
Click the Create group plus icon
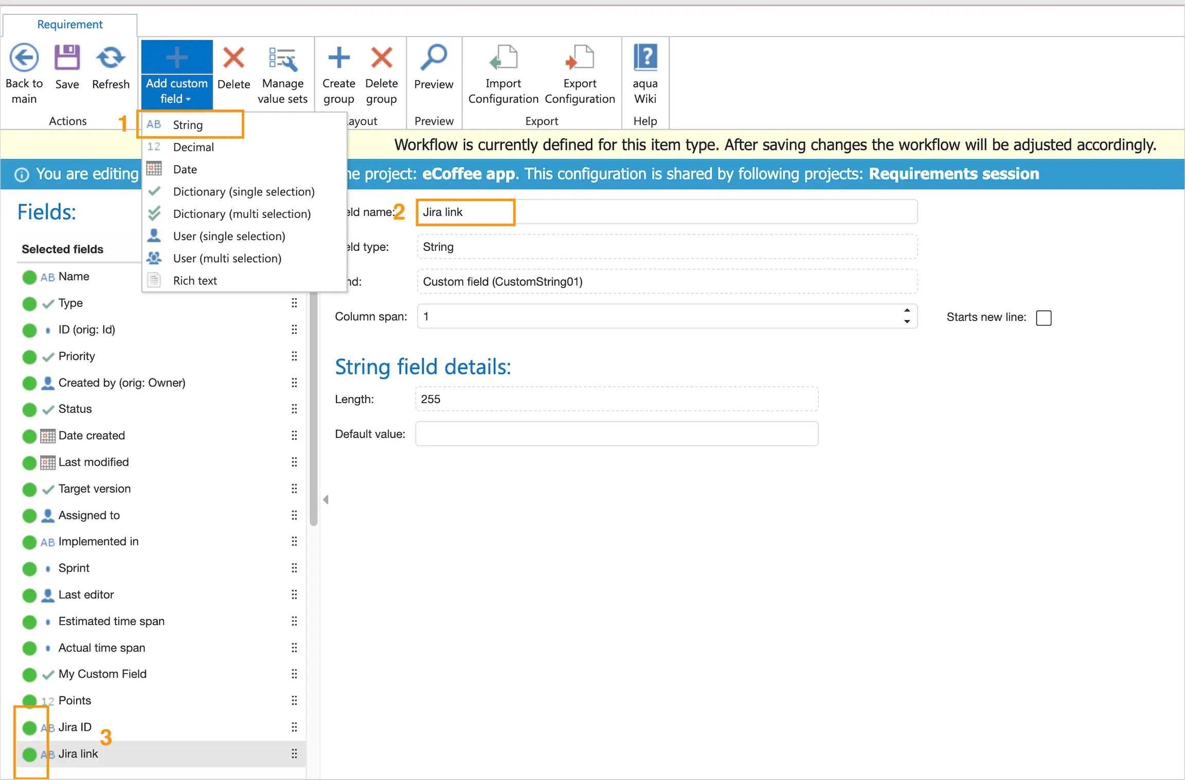click(338, 58)
